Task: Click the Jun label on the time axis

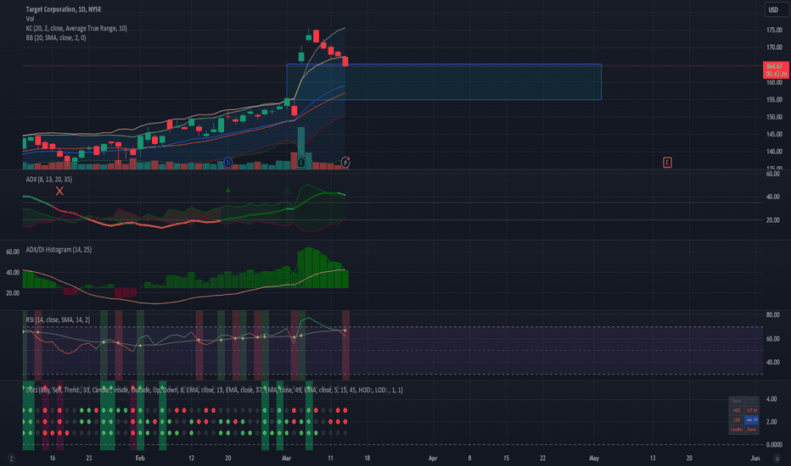Action: click(755, 458)
